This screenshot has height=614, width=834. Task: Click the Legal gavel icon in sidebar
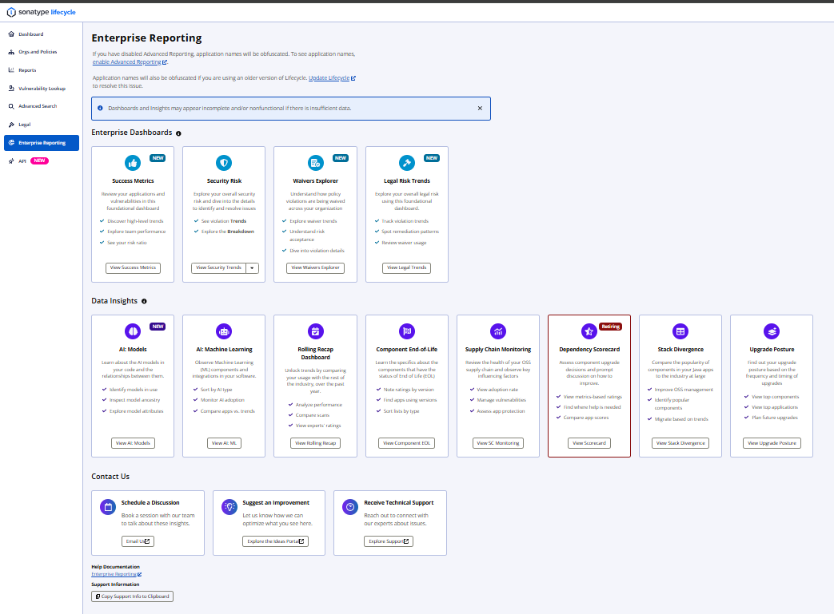(11, 125)
